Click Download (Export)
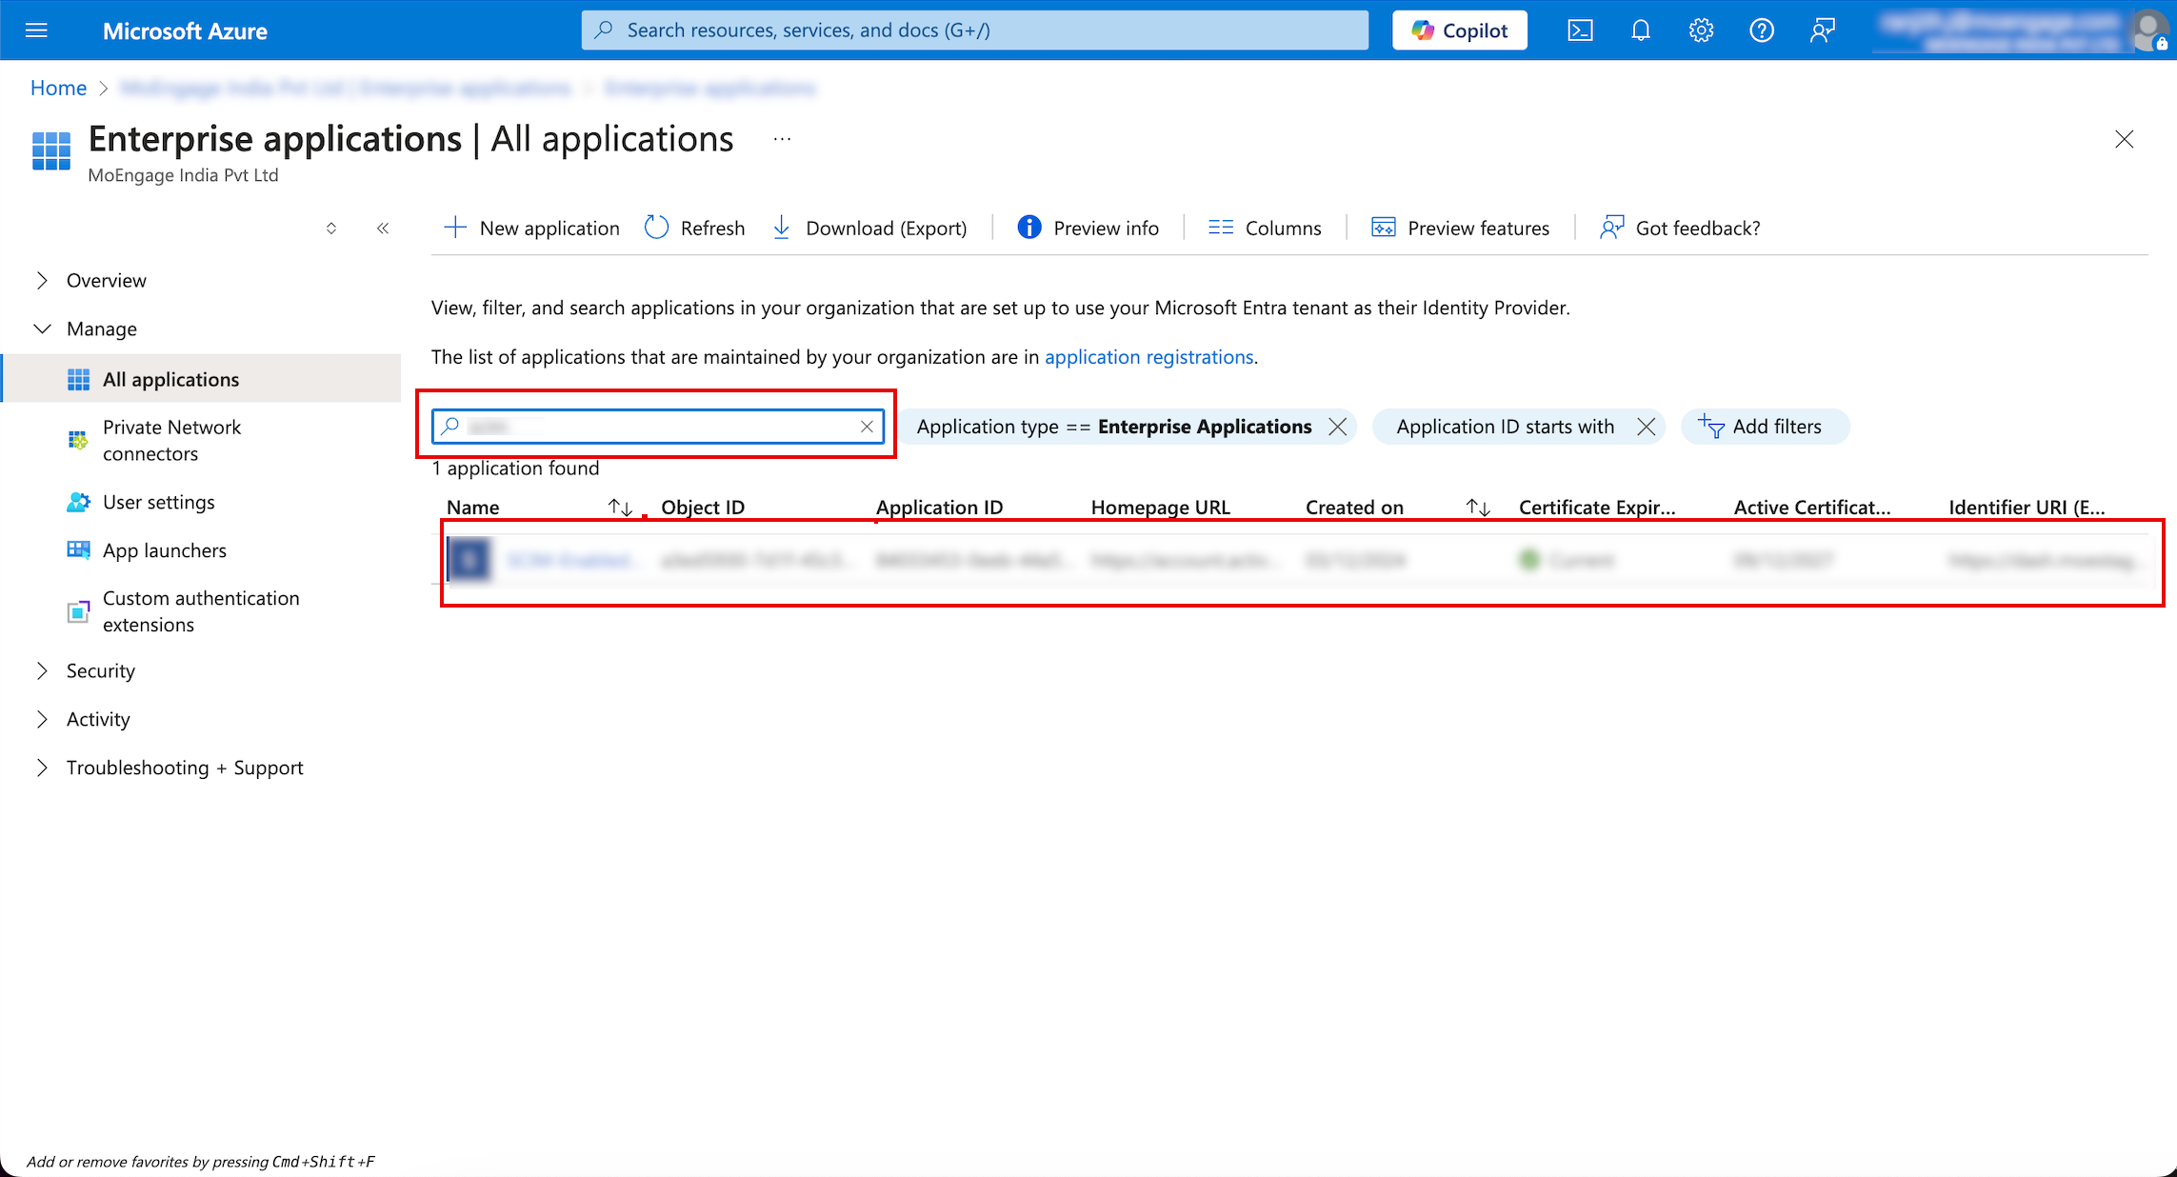Screen dimensions: 2177x1177 pyautogui.click(x=869, y=228)
